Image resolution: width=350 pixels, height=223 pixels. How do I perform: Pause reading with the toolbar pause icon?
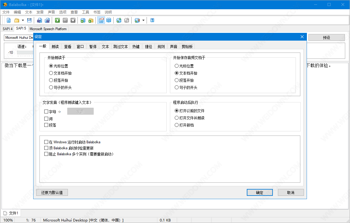point(65,21)
